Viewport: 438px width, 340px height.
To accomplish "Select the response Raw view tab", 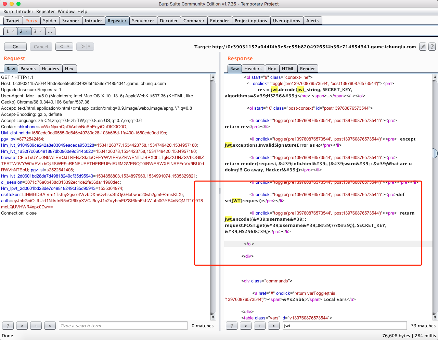I will [x=235, y=69].
